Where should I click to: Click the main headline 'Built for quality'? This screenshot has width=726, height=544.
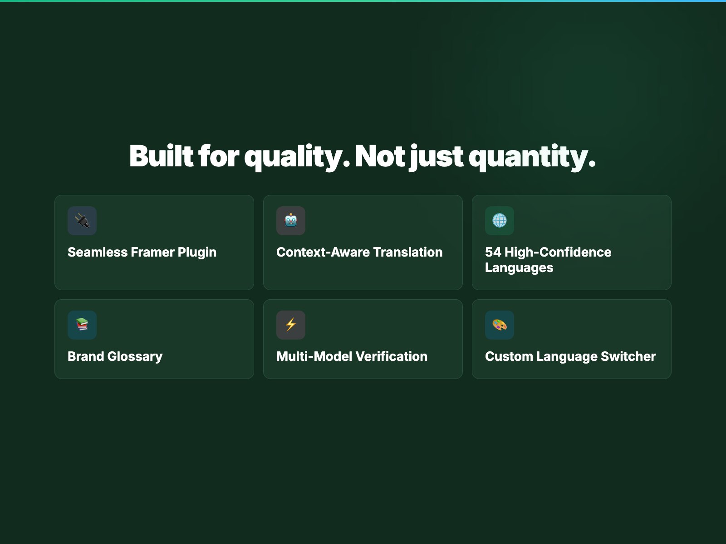(236, 156)
